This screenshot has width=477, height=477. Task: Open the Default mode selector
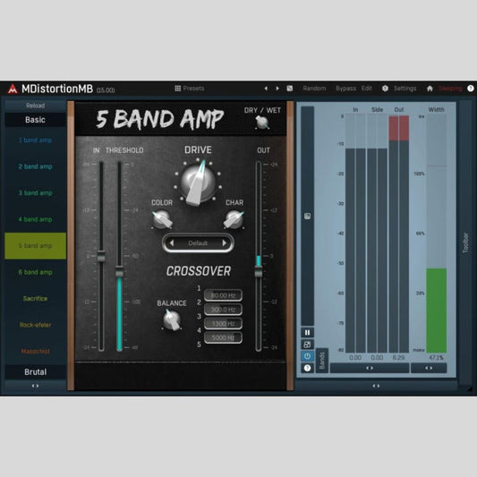[198, 243]
